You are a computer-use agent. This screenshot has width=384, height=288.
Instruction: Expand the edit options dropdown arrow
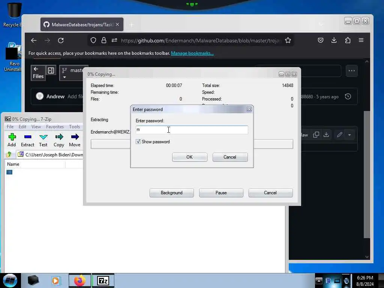pos(349,135)
